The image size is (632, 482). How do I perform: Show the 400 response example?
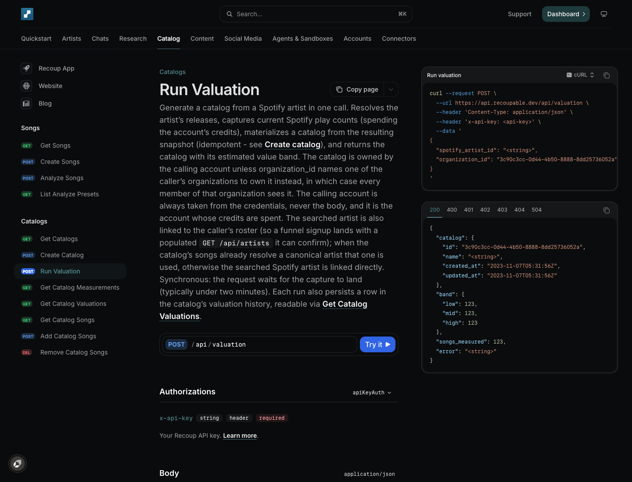point(452,210)
